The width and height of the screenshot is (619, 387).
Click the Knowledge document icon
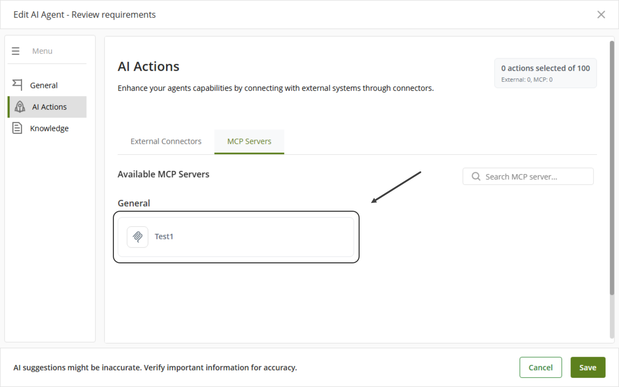[x=17, y=128]
